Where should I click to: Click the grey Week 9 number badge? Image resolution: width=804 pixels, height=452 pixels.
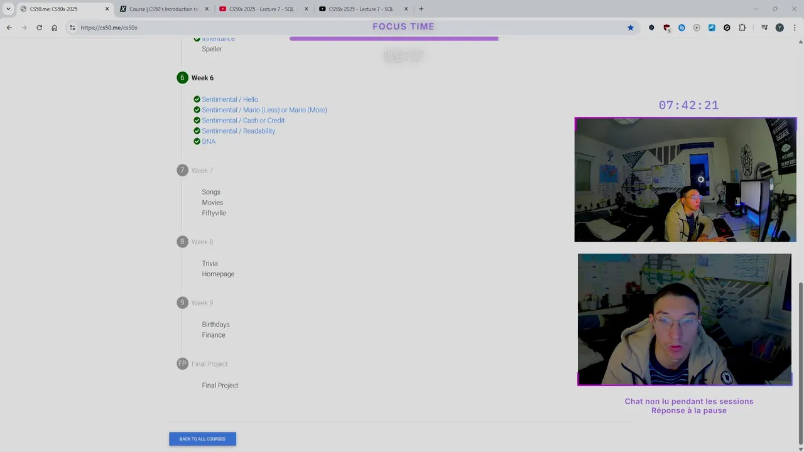pyautogui.click(x=182, y=303)
